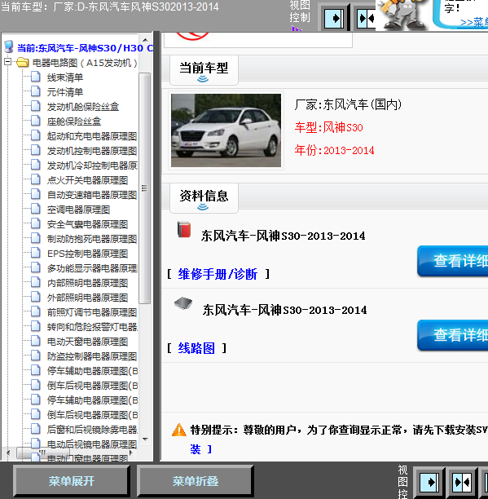Select the root node 当前:东风汽车-风神S30/H30
This screenshot has width=488, height=499.
pos(85,48)
